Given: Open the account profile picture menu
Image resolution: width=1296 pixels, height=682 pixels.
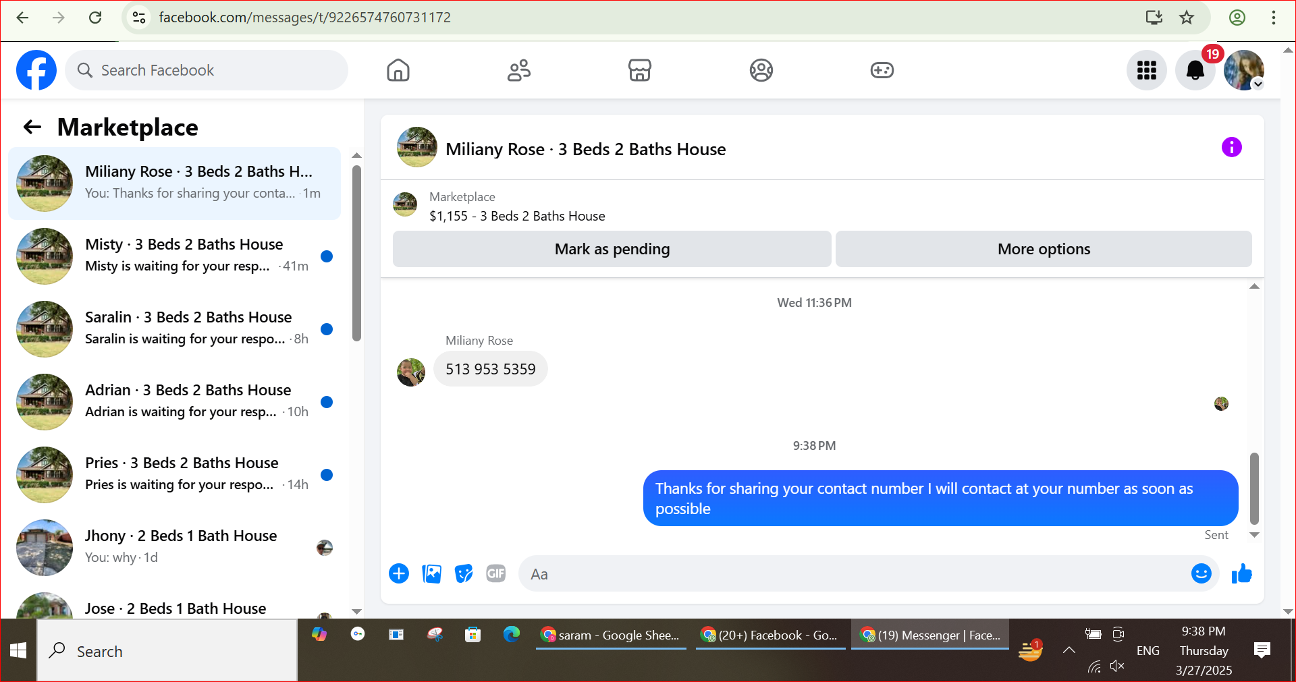Looking at the screenshot, I should pyautogui.click(x=1244, y=70).
